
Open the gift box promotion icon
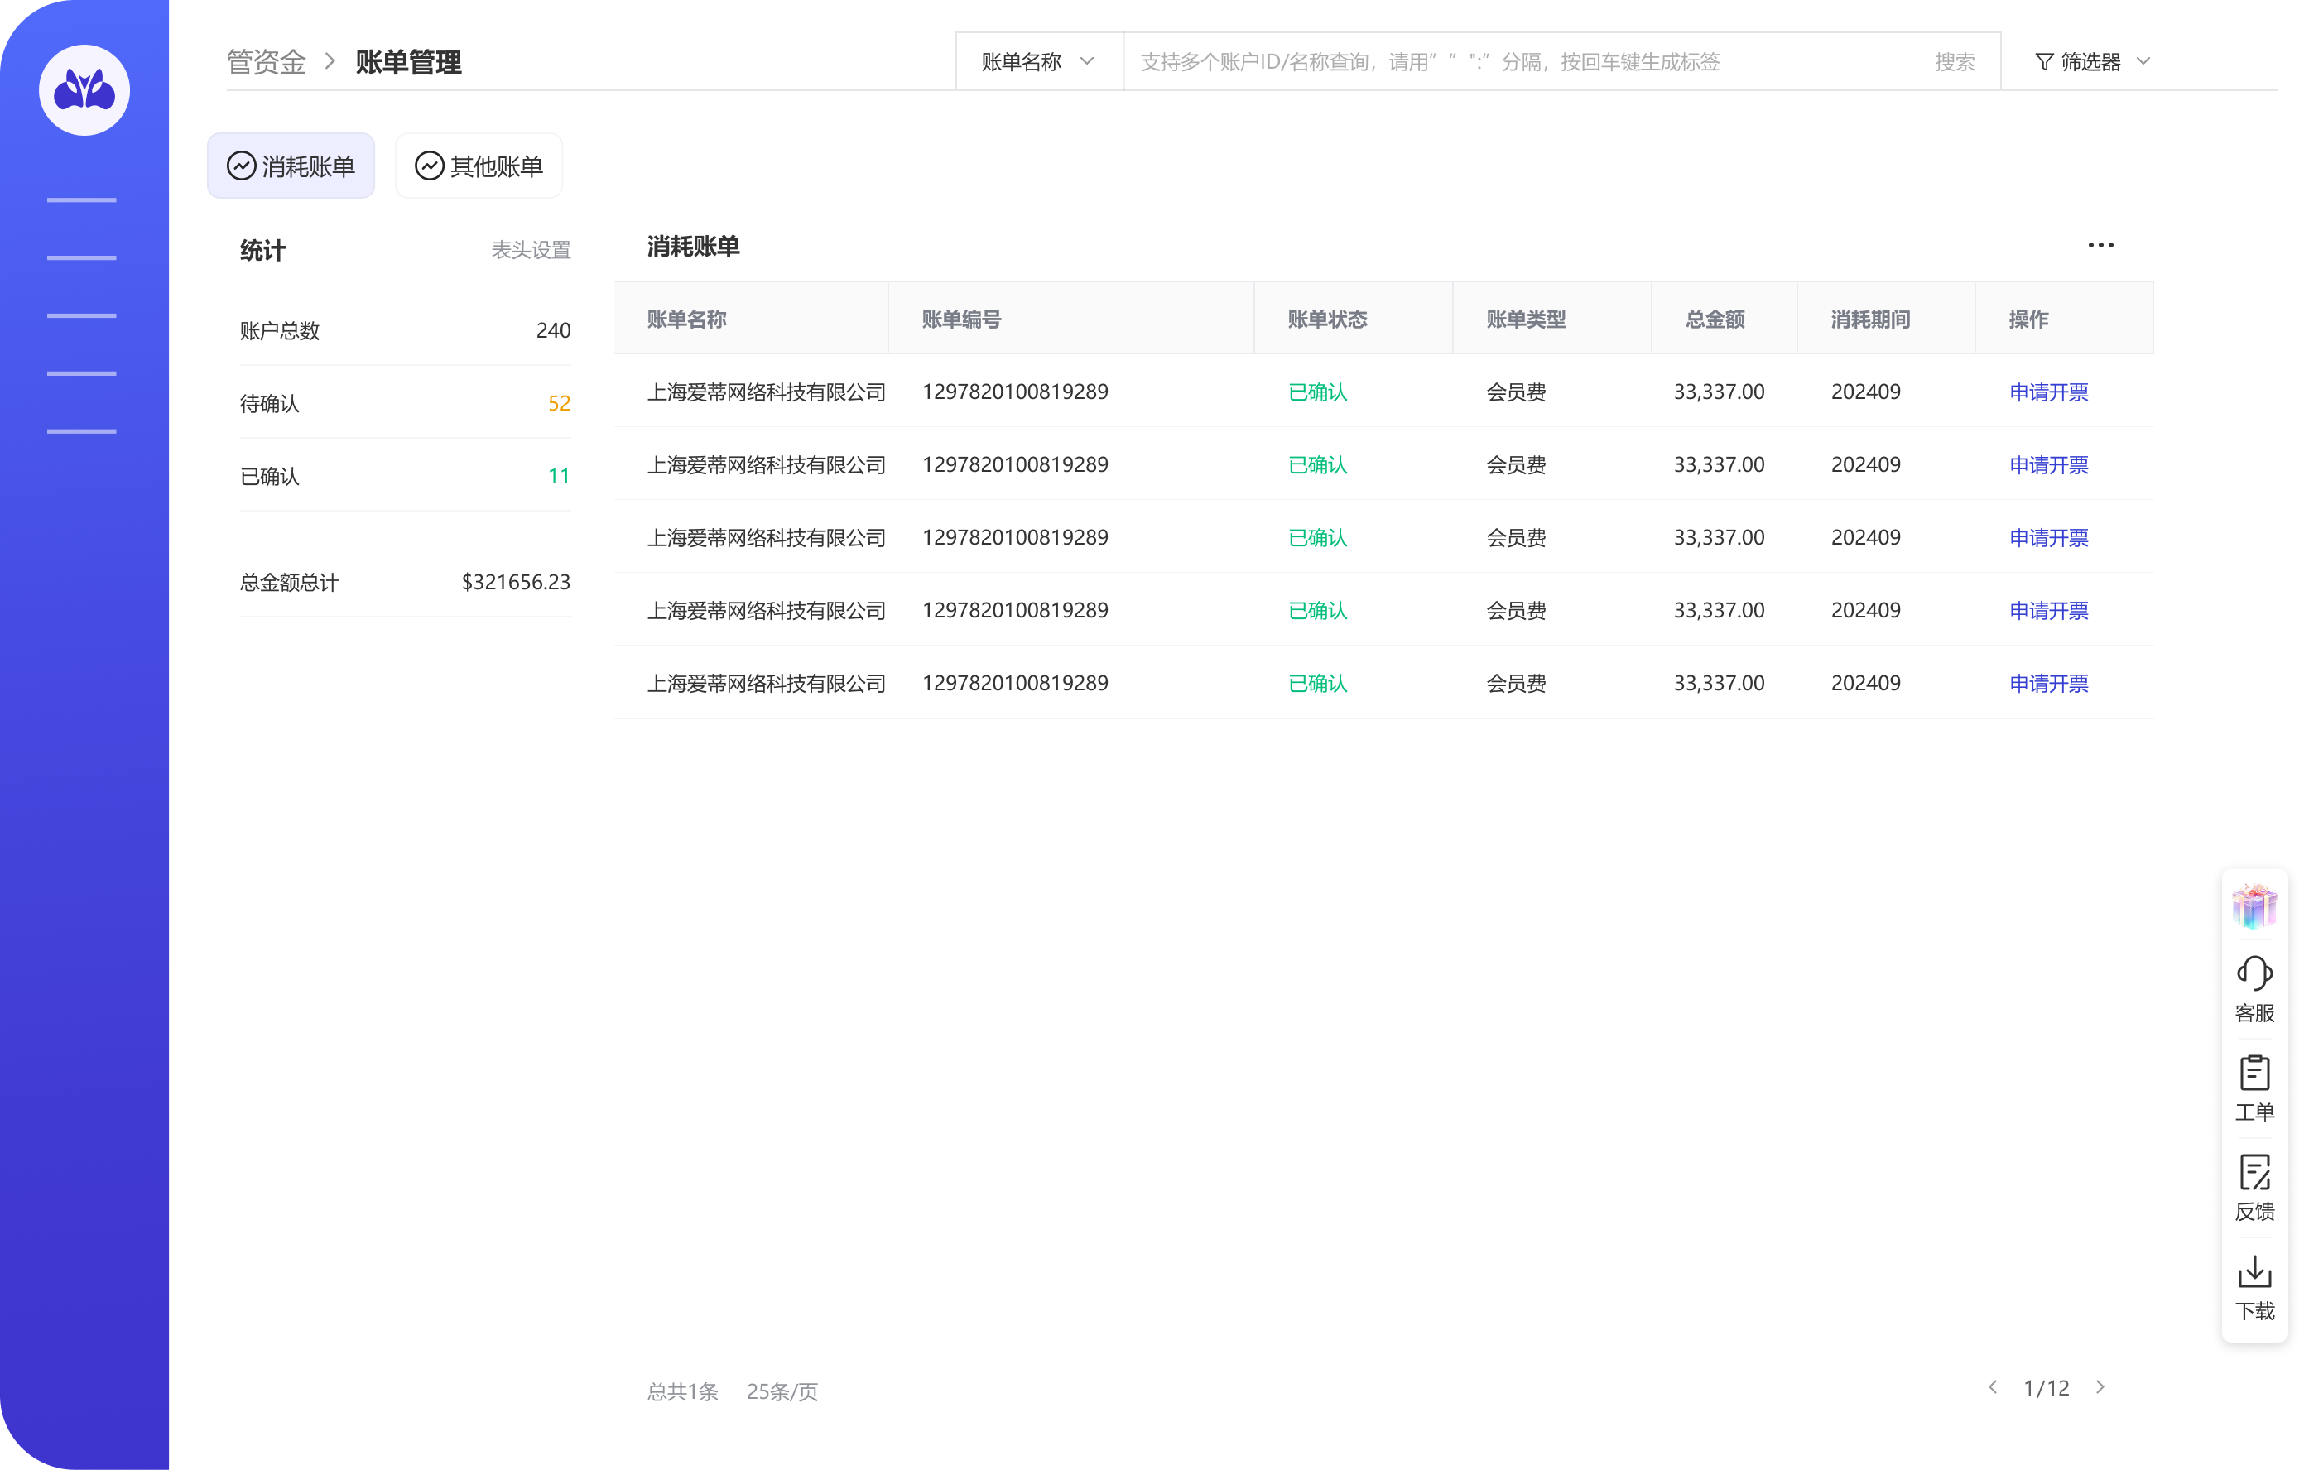[2254, 906]
